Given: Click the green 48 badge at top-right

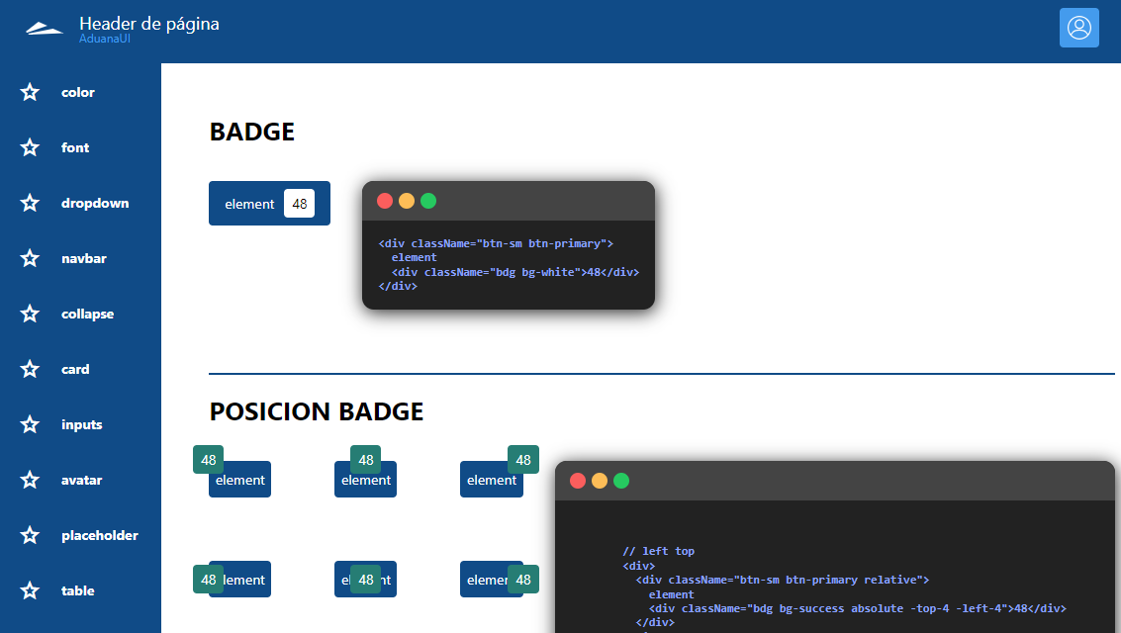Looking at the screenshot, I should (522, 460).
